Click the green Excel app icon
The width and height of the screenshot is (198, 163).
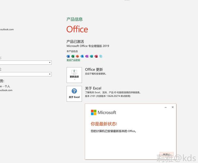[73, 56]
